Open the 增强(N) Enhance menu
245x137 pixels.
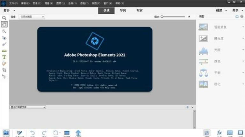[x=49, y=3]
